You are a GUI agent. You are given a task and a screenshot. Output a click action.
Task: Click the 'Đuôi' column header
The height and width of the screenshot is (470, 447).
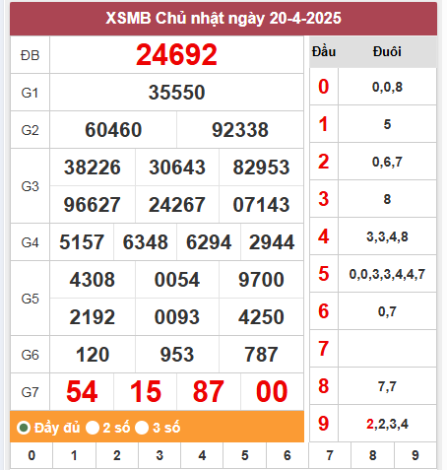[387, 52]
